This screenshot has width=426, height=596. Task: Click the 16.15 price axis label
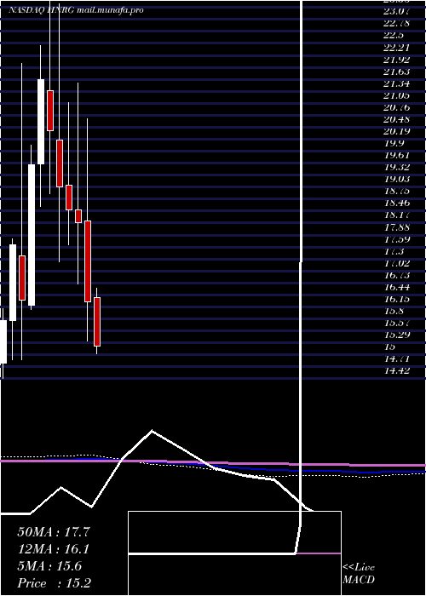(x=397, y=299)
